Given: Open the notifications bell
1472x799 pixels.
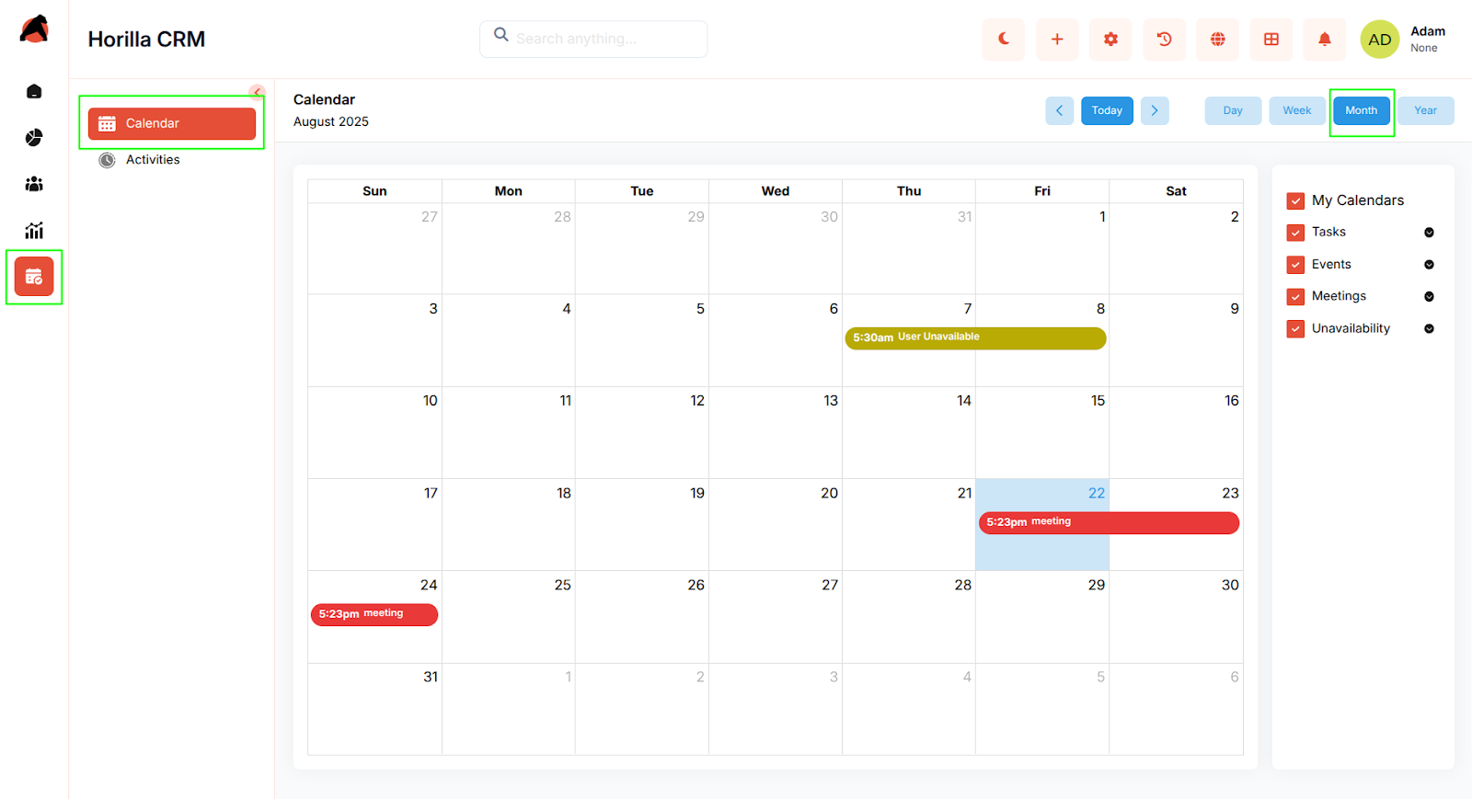Looking at the screenshot, I should [1324, 40].
